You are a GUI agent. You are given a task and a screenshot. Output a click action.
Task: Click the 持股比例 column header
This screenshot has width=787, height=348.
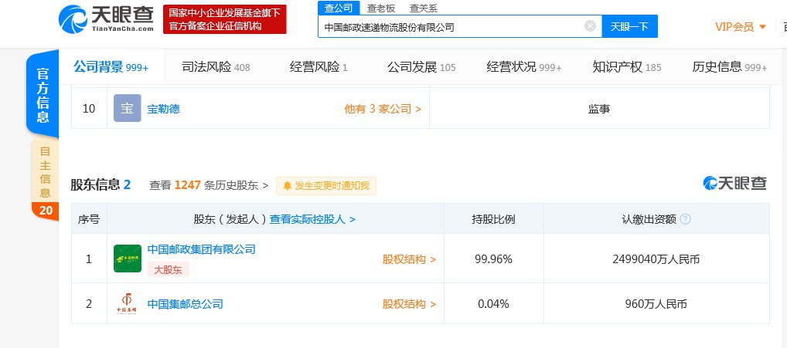pos(493,219)
